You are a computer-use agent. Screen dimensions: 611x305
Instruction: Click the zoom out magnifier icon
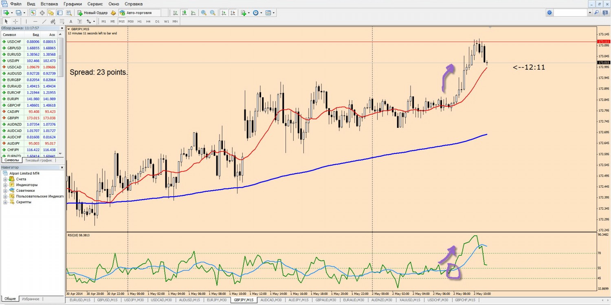pos(213,13)
